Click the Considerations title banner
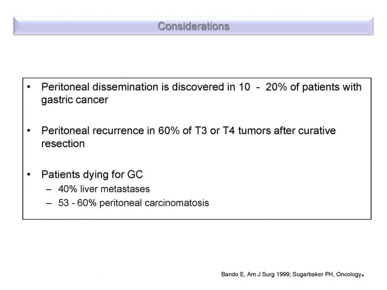This screenshot has width=387, height=290. click(194, 25)
